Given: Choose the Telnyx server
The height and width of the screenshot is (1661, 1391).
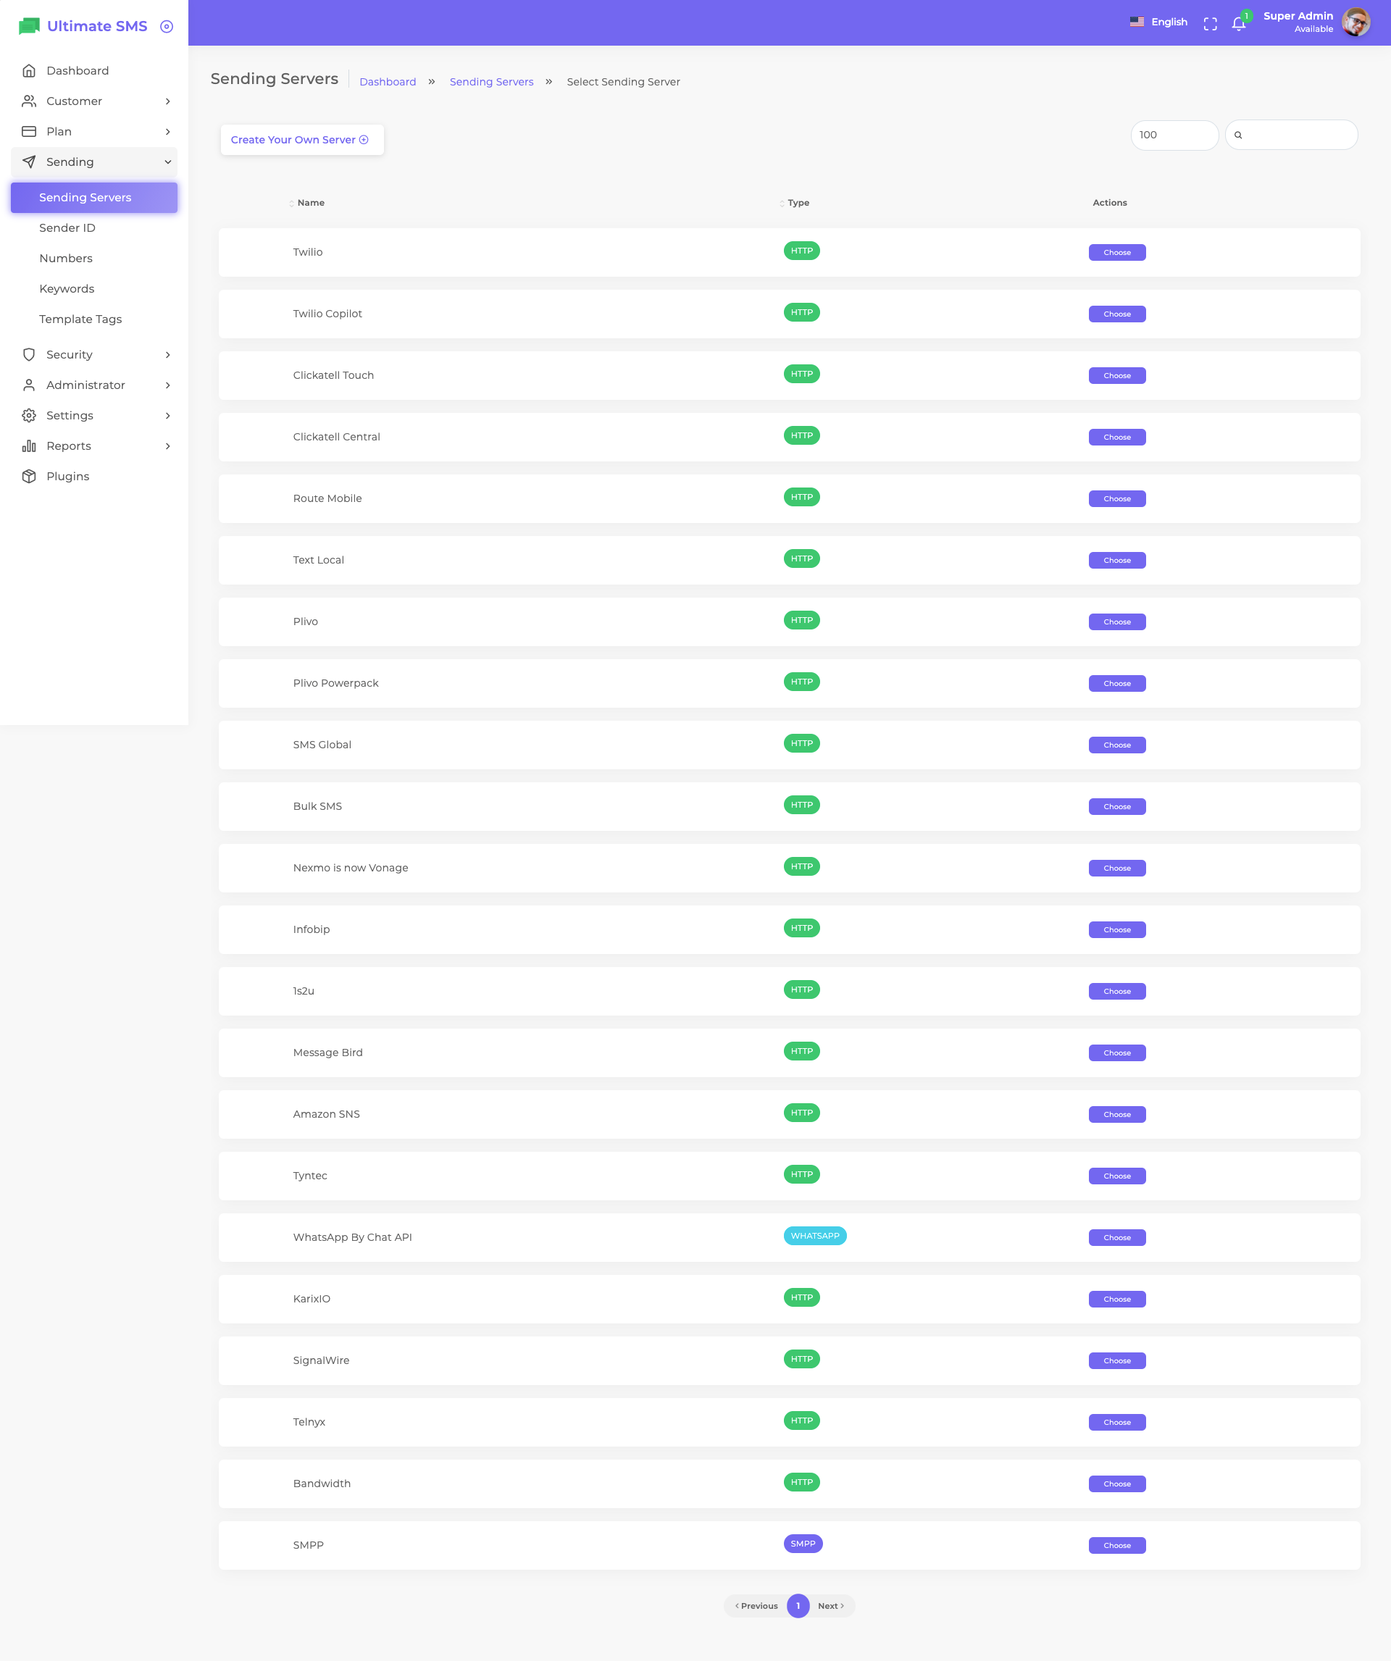Looking at the screenshot, I should 1116,1423.
